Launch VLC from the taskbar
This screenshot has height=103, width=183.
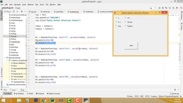click(11, 100)
